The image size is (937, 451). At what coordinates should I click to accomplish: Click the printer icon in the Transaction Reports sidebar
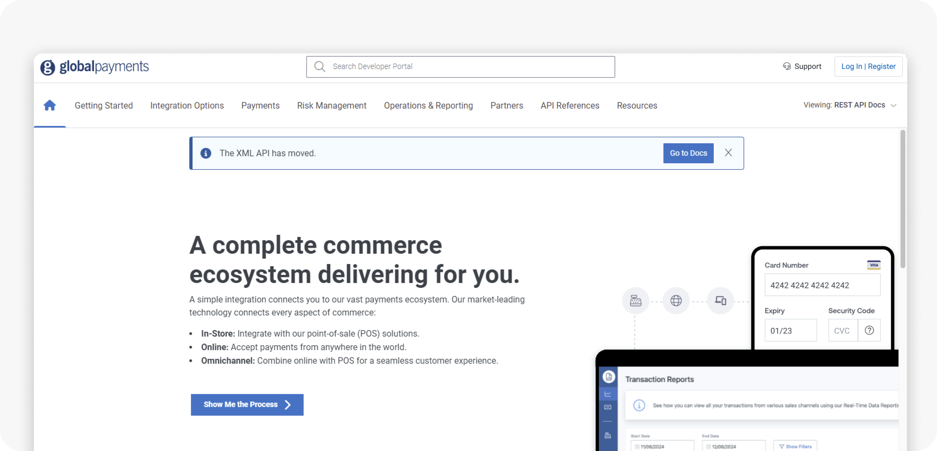point(607,435)
